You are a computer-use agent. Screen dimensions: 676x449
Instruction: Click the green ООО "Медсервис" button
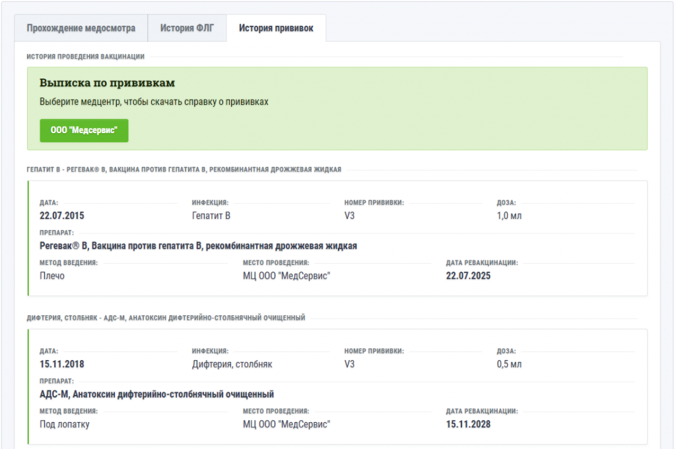coord(84,131)
